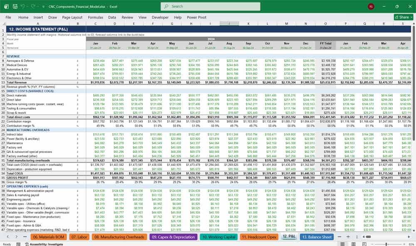Switch to Normal view icon
Image resolution: width=416 pixels, height=246 pixels.
342,244
